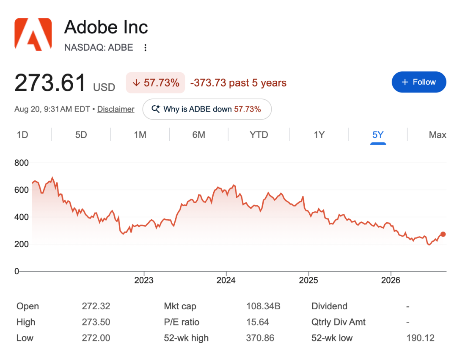This screenshot has height=352, width=457.
Task: Open the three-dot more options menu
Action: tap(145, 47)
